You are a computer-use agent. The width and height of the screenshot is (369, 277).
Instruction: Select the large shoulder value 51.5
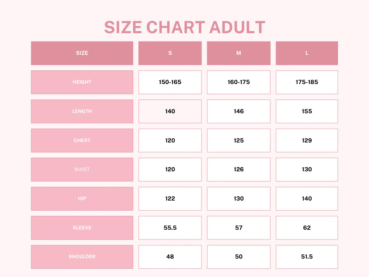[x=307, y=257]
